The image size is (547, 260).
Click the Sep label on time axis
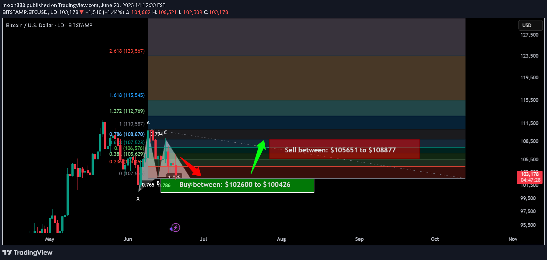(x=359, y=239)
